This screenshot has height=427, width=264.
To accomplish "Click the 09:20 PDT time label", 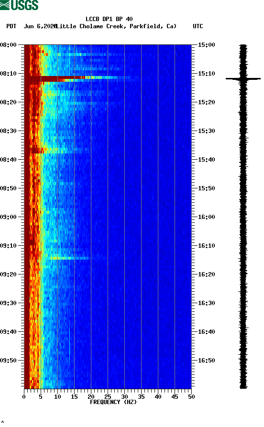I will pyautogui.click(x=9, y=274).
